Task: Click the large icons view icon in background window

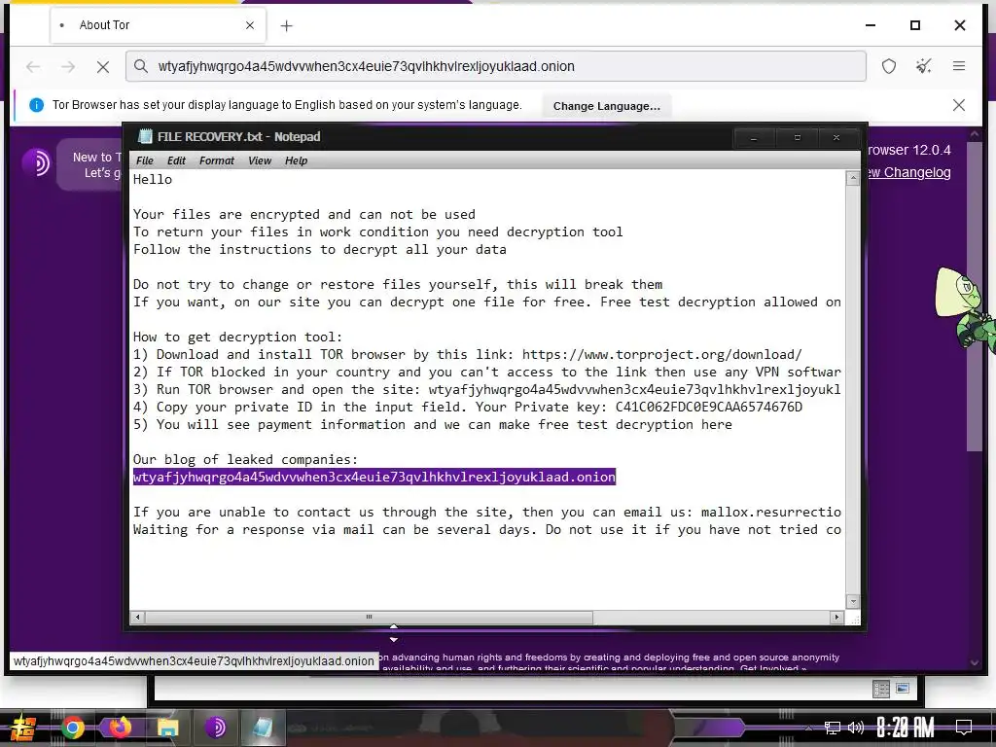Action: [903, 688]
